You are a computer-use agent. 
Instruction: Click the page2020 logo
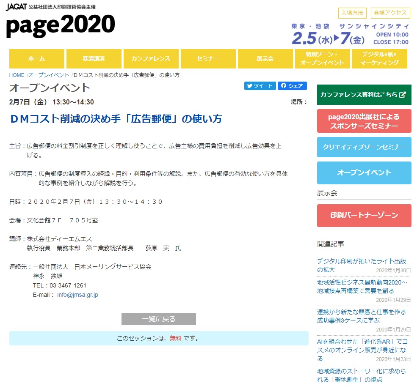(61, 25)
